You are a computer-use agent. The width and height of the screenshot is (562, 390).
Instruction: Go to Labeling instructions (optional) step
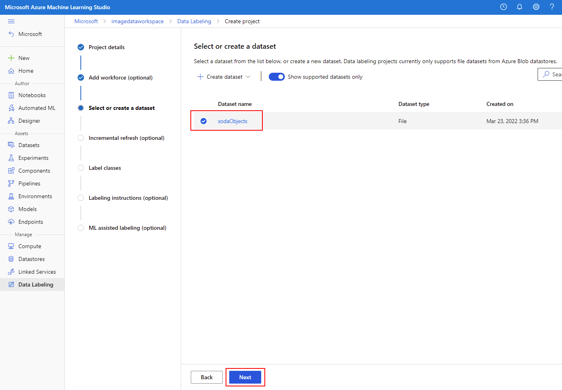128,198
